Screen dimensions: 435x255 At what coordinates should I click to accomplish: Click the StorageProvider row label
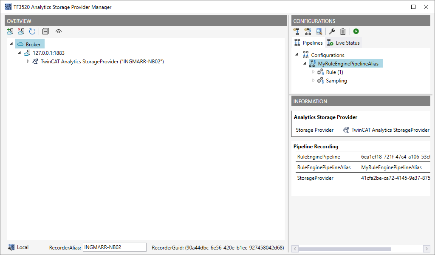coord(315,178)
